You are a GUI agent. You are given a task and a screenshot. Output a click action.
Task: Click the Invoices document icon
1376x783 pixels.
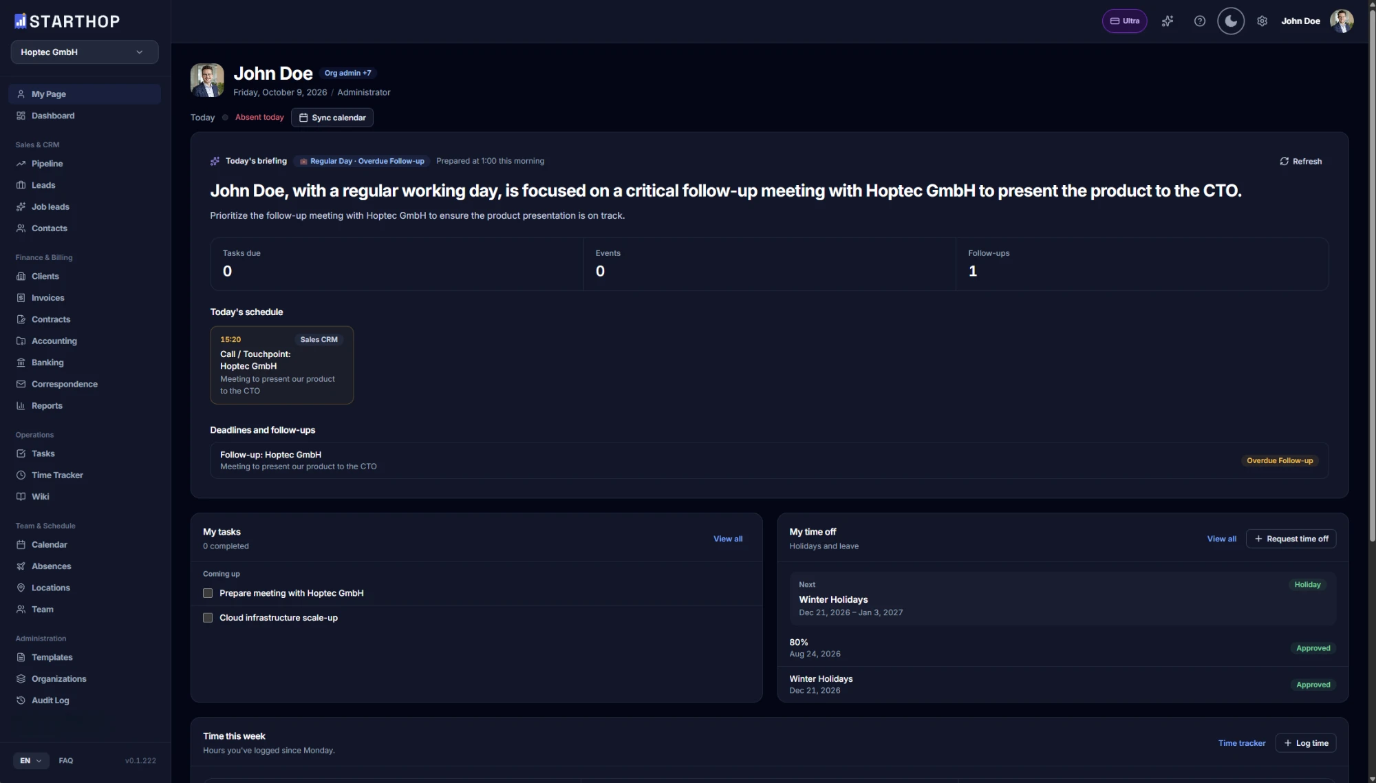[21, 298]
